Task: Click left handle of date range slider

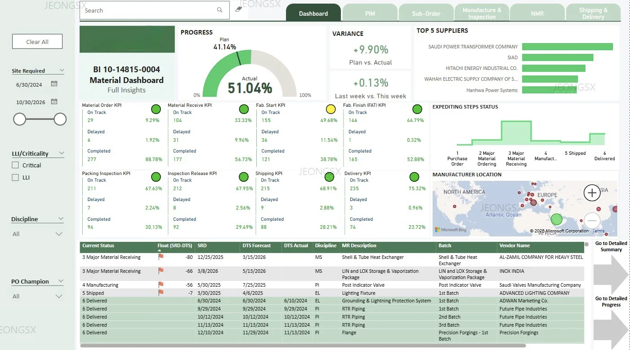Action: [x=19, y=119]
